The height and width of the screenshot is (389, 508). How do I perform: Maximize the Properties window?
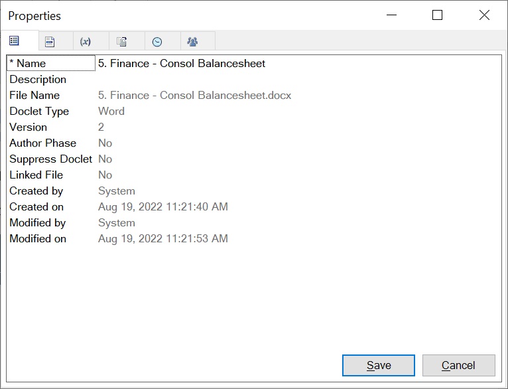pyautogui.click(x=438, y=15)
